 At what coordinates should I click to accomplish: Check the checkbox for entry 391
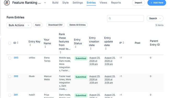tap(10, 95)
